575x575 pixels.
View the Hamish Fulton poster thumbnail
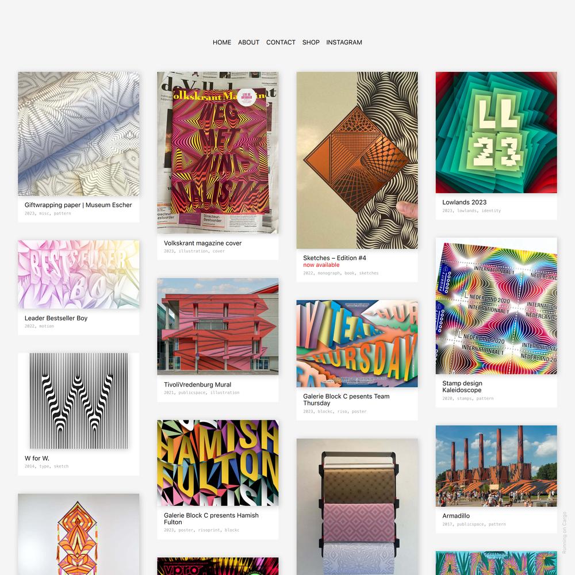218,463
